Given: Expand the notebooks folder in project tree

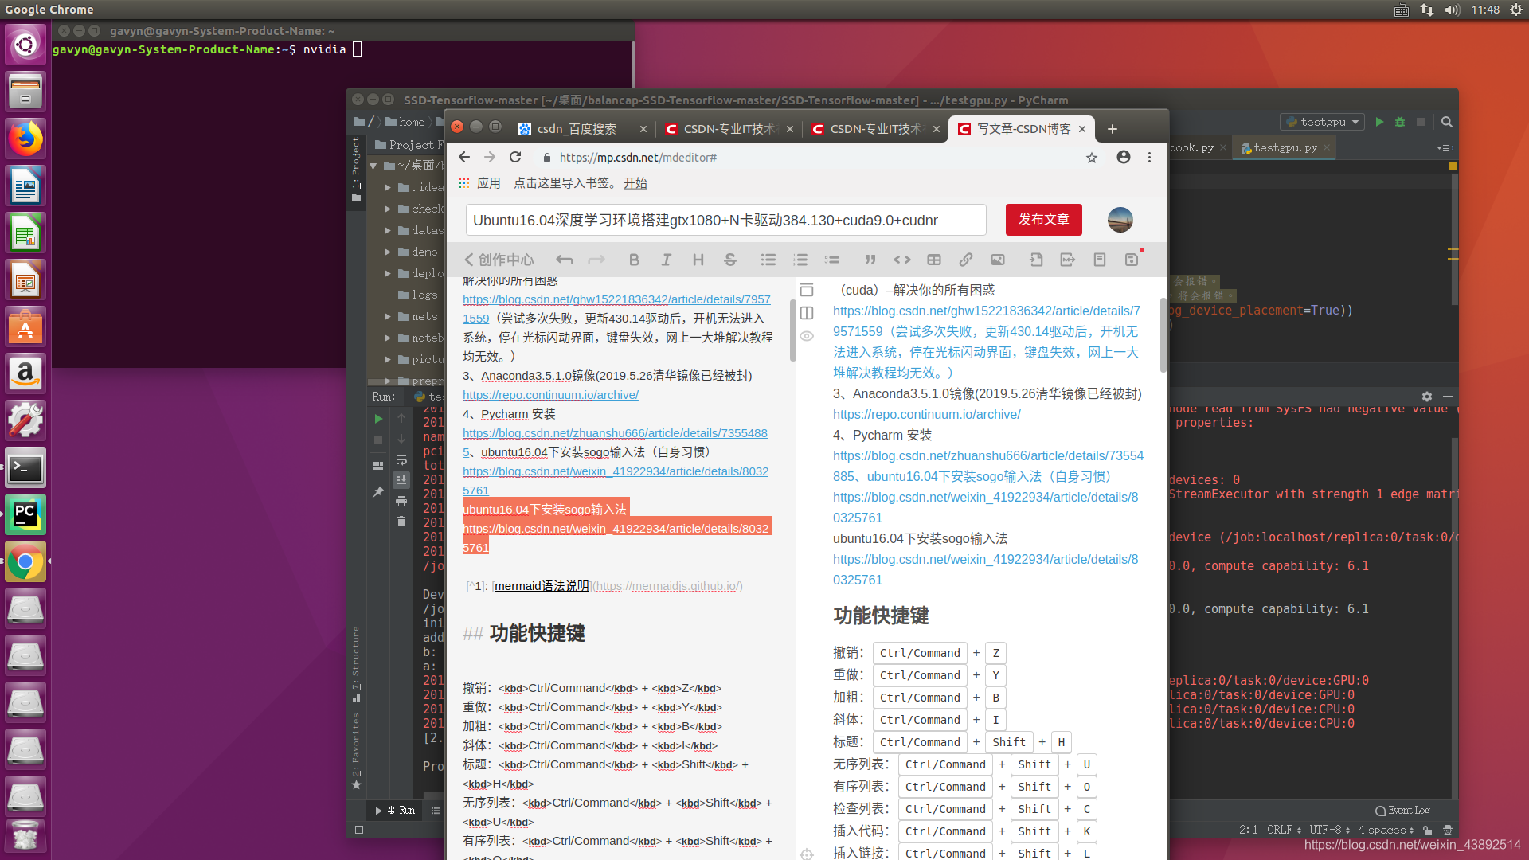Looking at the screenshot, I should tap(388, 338).
